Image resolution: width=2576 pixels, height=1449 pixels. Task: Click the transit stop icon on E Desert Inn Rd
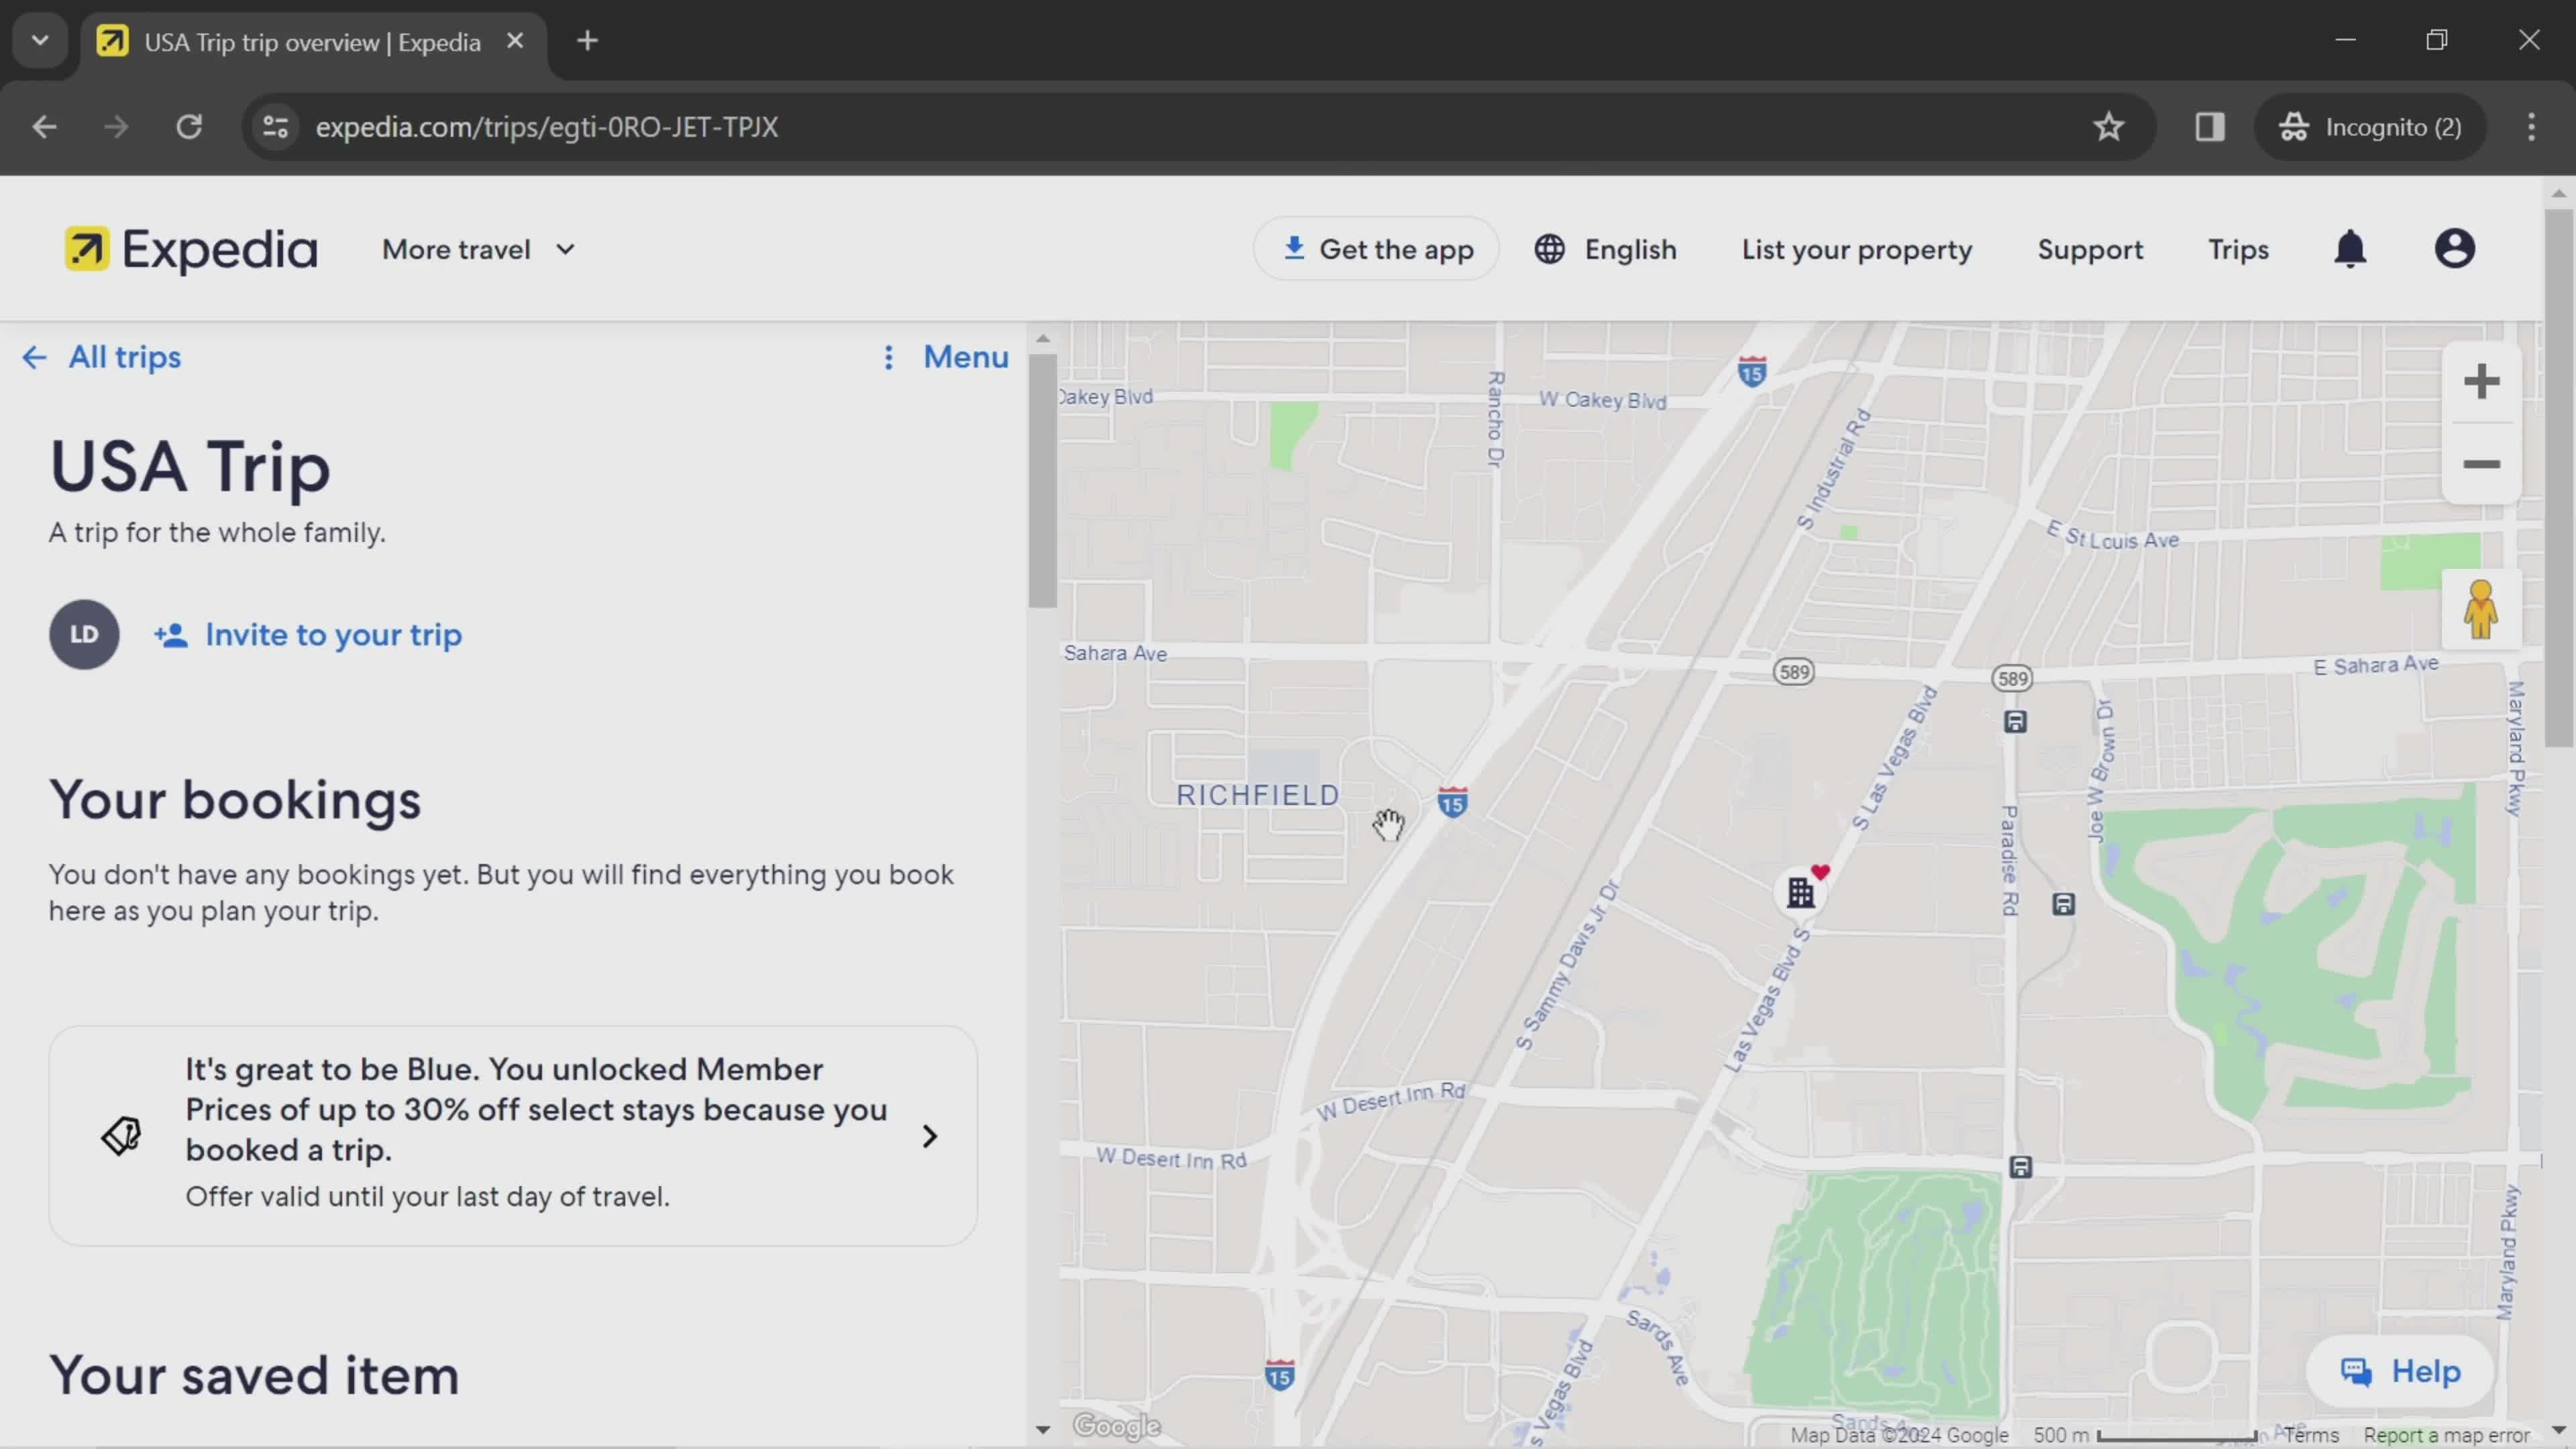pos(2020,1167)
